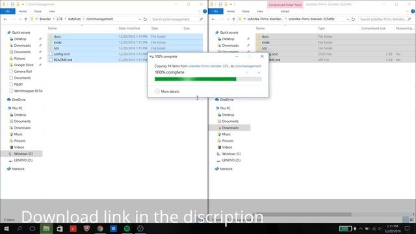Open Task View on taskbar
416x234 pixels.
[32, 228]
